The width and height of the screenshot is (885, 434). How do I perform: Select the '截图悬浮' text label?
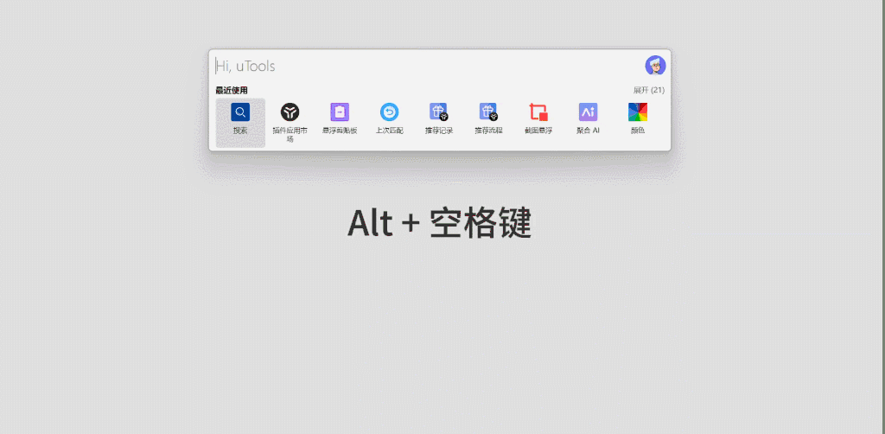[x=538, y=131]
